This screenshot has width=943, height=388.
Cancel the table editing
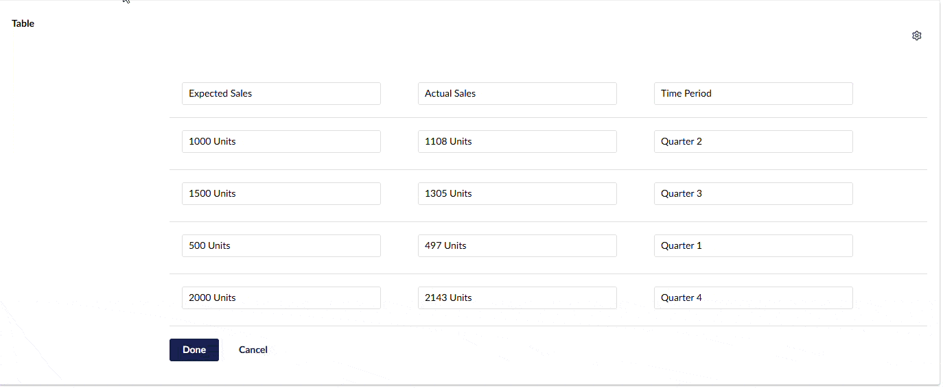point(253,350)
